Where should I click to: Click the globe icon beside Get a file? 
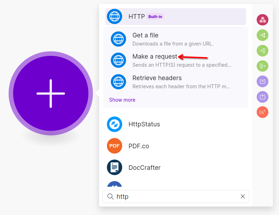tap(119, 39)
